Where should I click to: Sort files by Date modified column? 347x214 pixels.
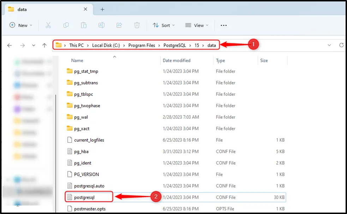177,60
